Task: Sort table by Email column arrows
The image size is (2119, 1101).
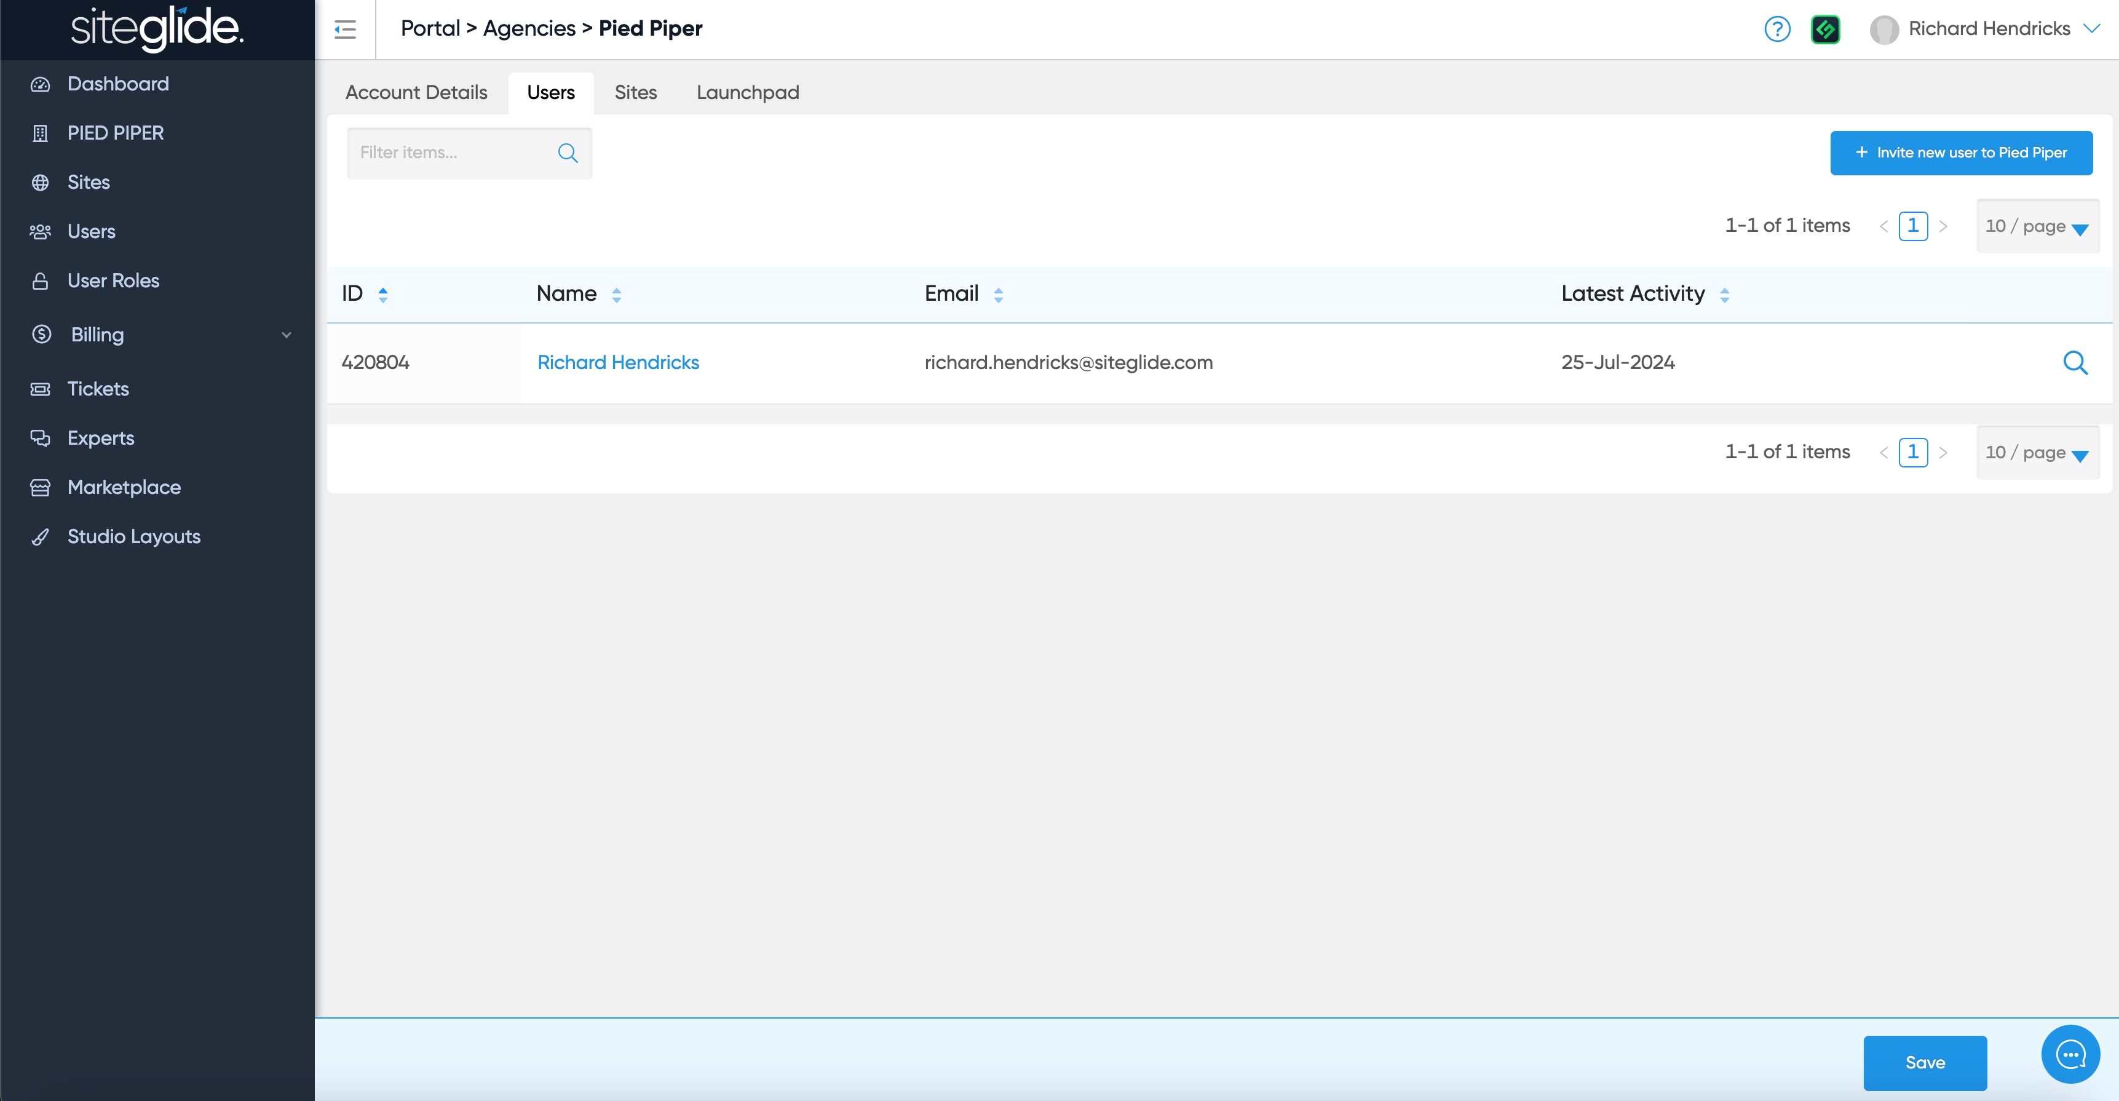Action: [998, 295]
